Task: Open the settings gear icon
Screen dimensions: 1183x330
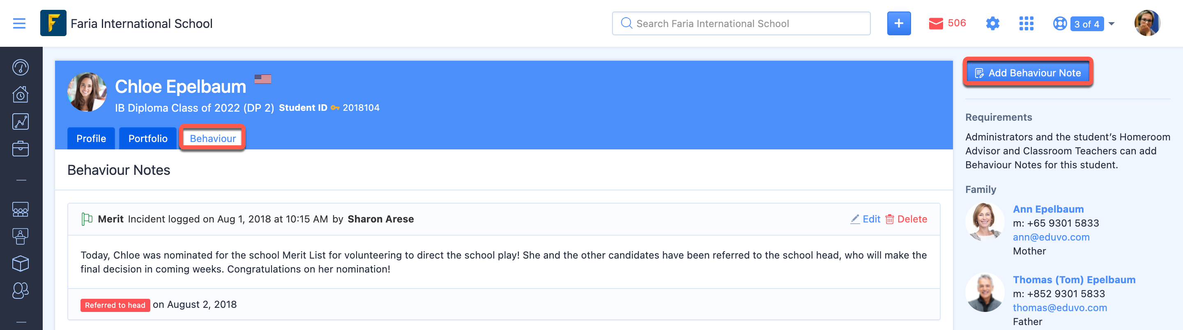Action: [x=992, y=23]
